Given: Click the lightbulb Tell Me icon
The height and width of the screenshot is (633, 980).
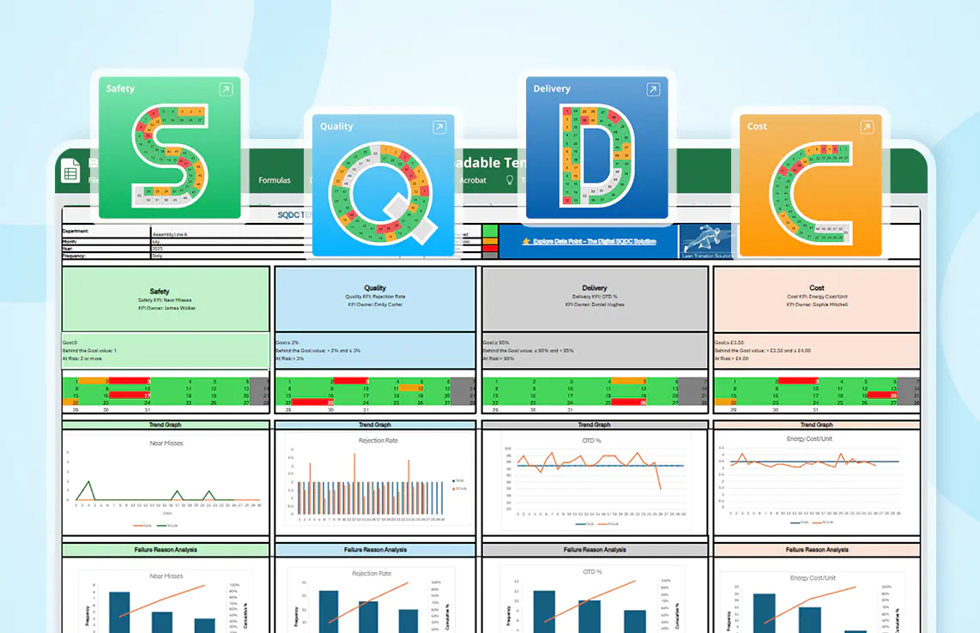Looking at the screenshot, I should coord(510,180).
